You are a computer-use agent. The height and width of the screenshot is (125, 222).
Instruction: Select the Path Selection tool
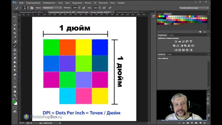point(15,83)
